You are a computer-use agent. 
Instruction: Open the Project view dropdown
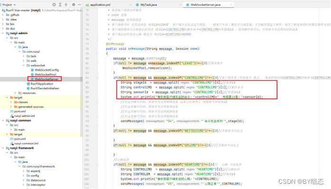click(x=15, y=5)
